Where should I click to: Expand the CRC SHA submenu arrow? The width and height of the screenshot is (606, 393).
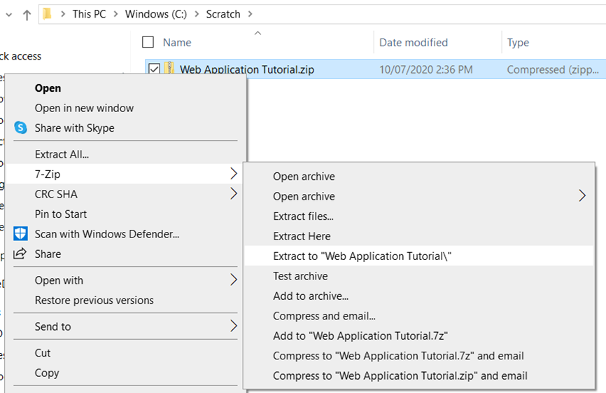click(x=234, y=194)
